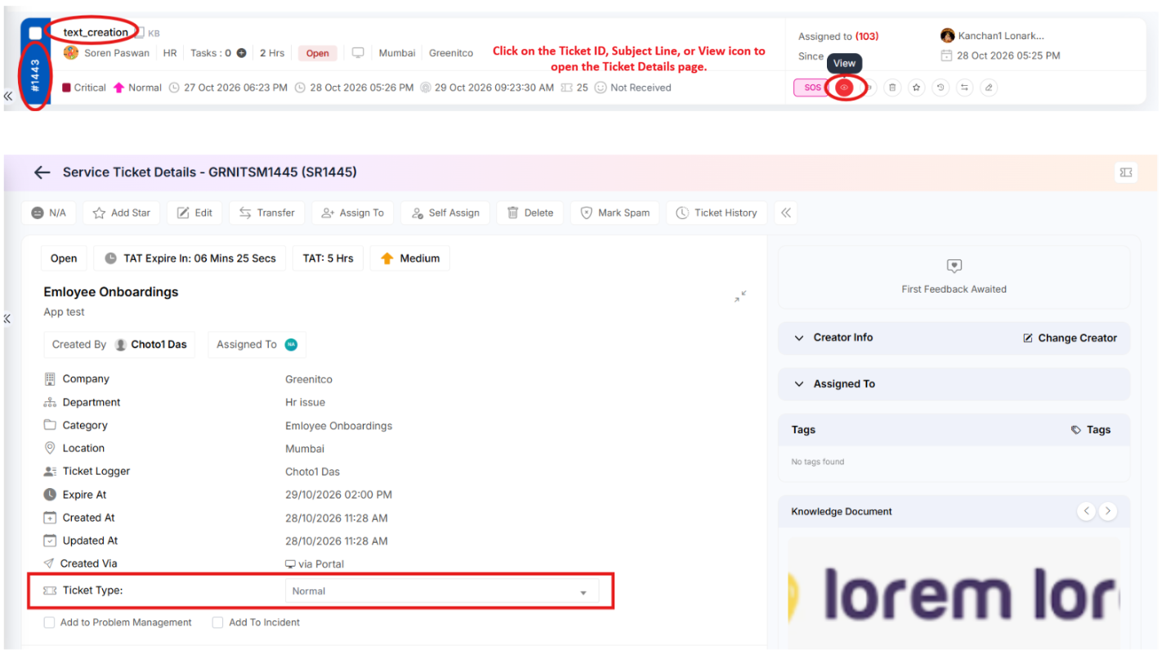Open ticket via text_creation subject link
This screenshot has height=654, width=1166.
96,33
